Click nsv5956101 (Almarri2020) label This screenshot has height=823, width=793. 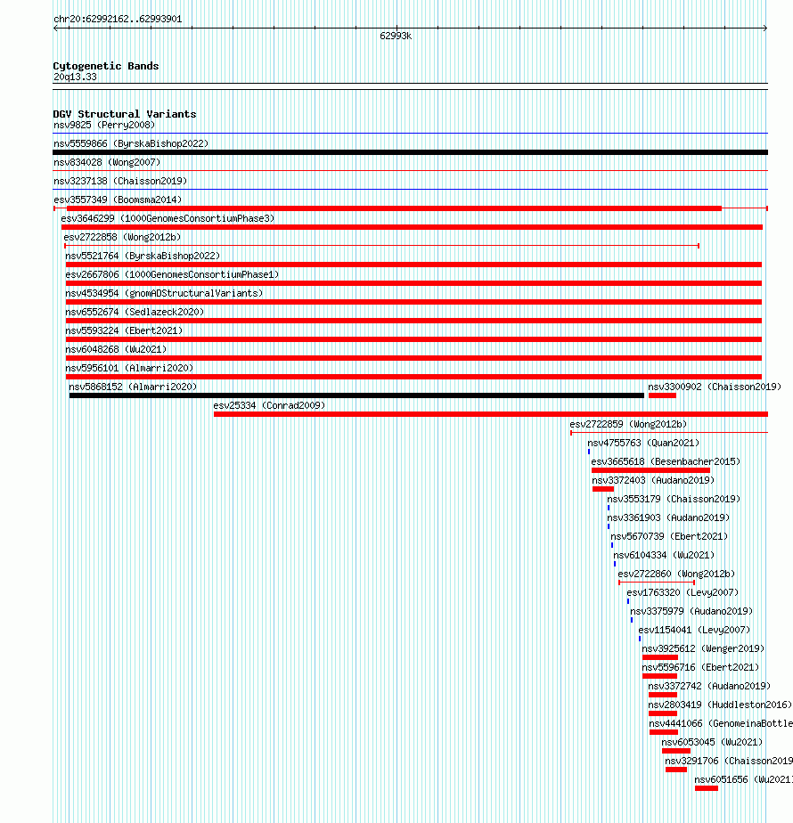(129, 368)
